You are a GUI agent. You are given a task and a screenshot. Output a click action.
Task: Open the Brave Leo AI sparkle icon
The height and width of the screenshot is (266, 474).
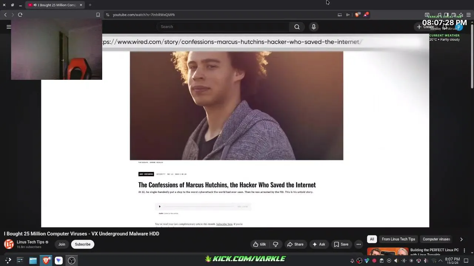(461, 15)
